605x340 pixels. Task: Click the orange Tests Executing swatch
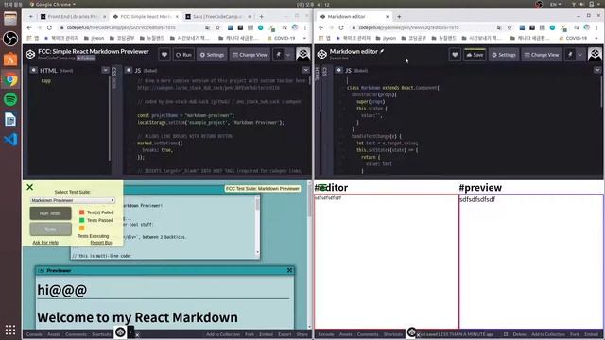pyautogui.click(x=81, y=229)
